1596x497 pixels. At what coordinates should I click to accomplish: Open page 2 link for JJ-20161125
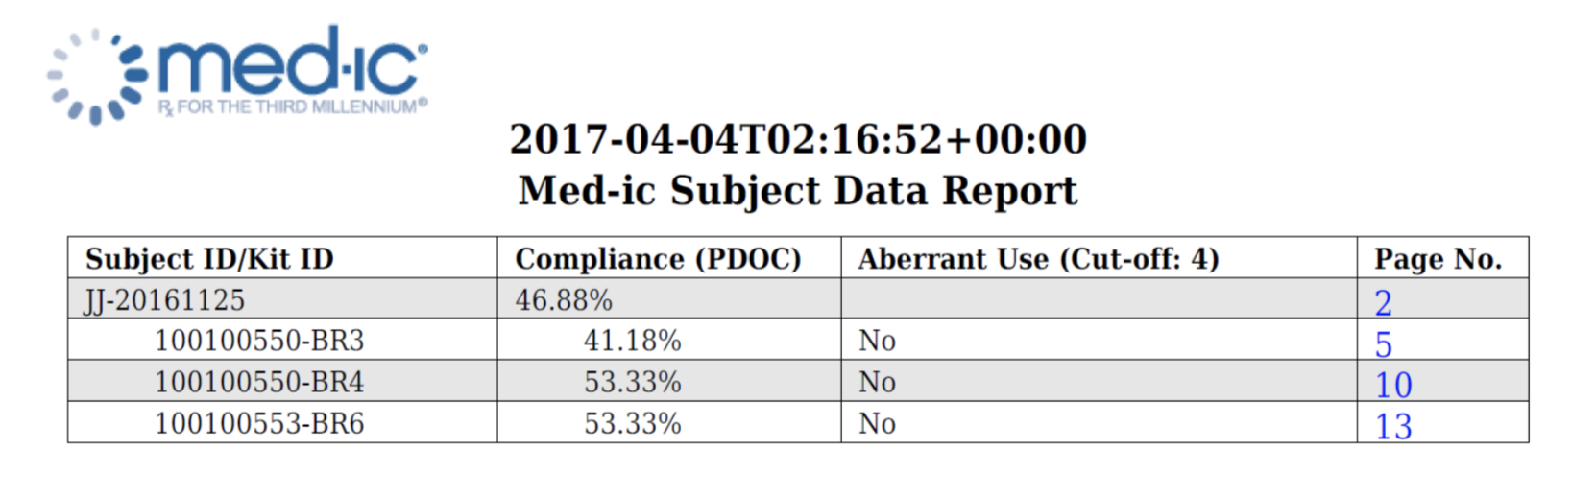1383,302
